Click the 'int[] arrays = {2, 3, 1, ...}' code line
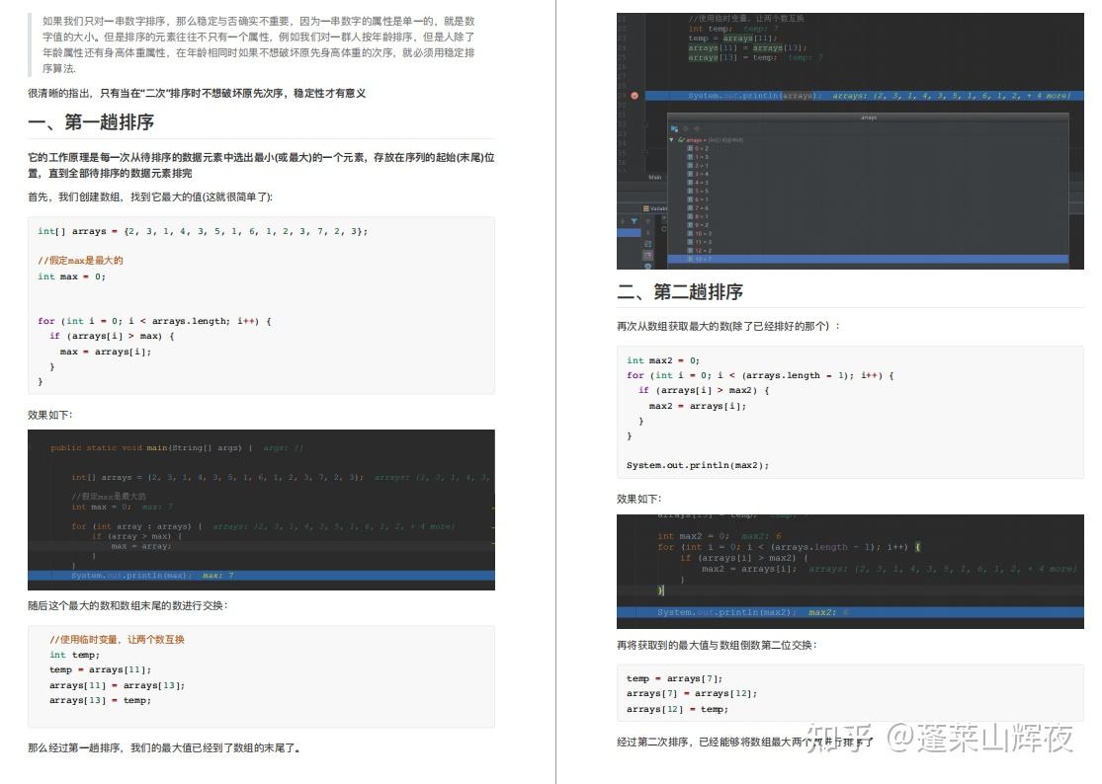Image resolution: width=1102 pixels, height=784 pixels. [x=203, y=231]
